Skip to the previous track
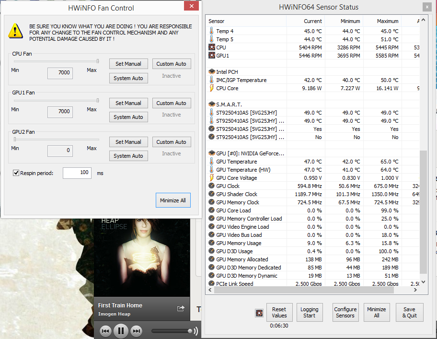The width and height of the screenshot is (437, 339). tap(105, 331)
